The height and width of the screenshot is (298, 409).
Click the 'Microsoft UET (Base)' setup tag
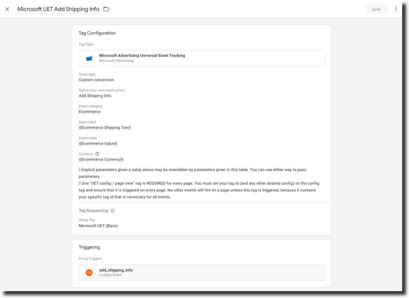[x=98, y=226]
